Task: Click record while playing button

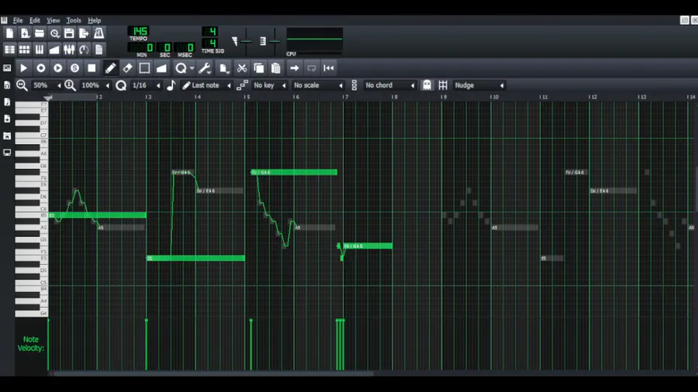Action: (58, 68)
